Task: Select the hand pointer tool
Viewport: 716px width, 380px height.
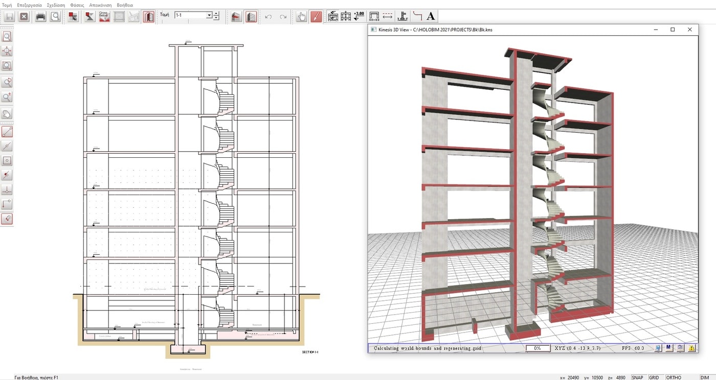Action: (x=302, y=16)
